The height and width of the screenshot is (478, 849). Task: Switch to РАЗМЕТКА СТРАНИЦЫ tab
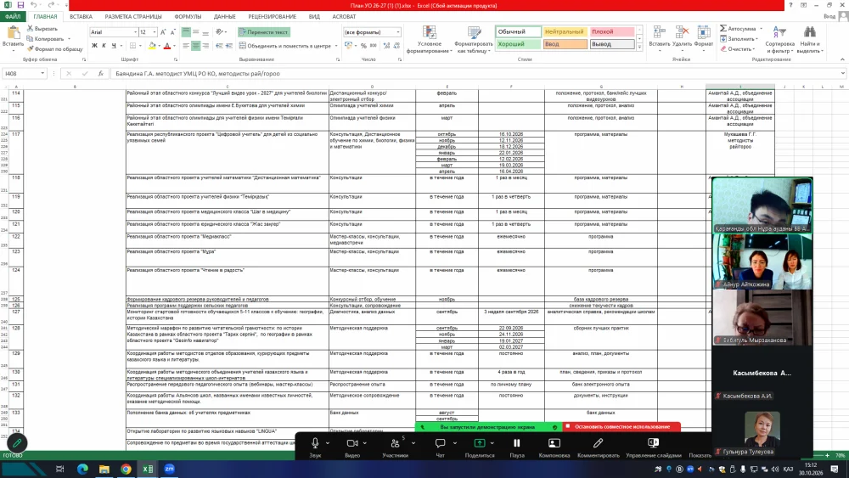point(133,16)
